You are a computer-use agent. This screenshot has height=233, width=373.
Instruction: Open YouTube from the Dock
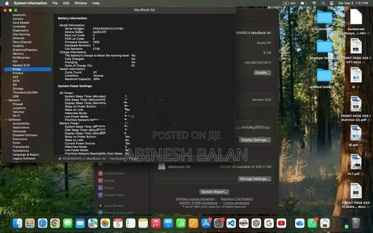(x=282, y=223)
